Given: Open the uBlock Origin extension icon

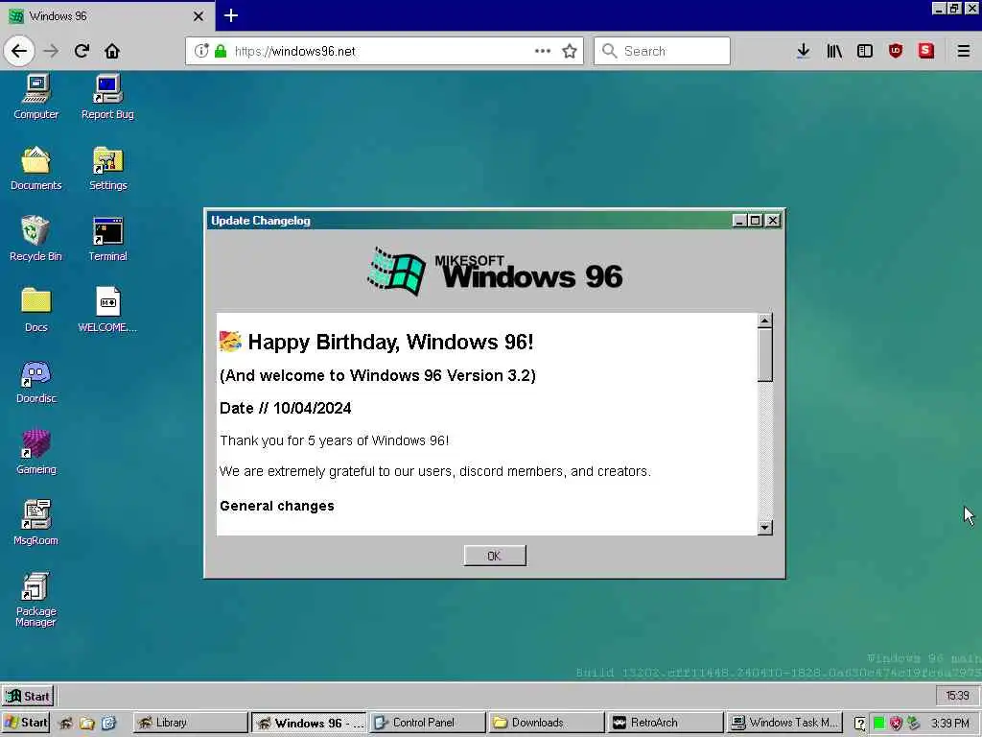Looking at the screenshot, I should [896, 51].
